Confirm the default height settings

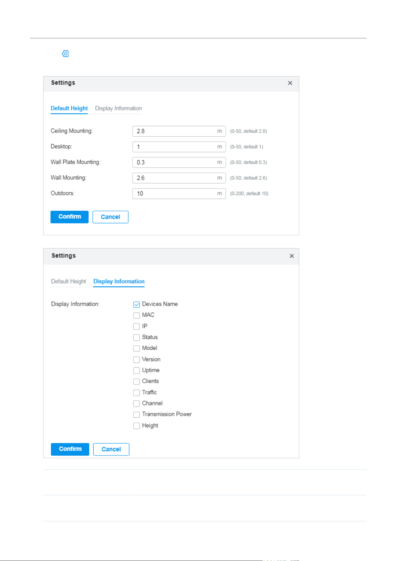tap(70, 217)
